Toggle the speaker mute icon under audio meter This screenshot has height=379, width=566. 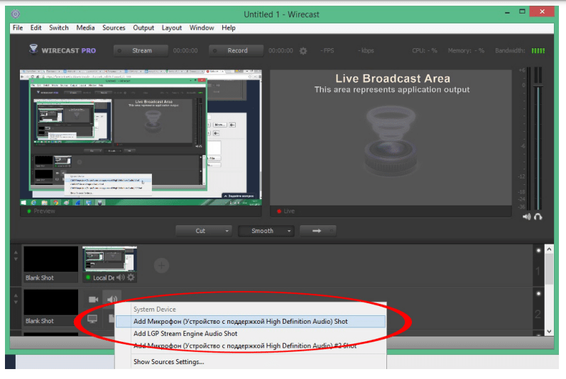527,217
